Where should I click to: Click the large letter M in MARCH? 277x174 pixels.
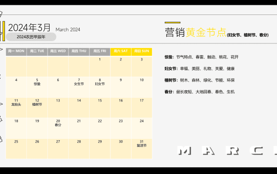185,151
